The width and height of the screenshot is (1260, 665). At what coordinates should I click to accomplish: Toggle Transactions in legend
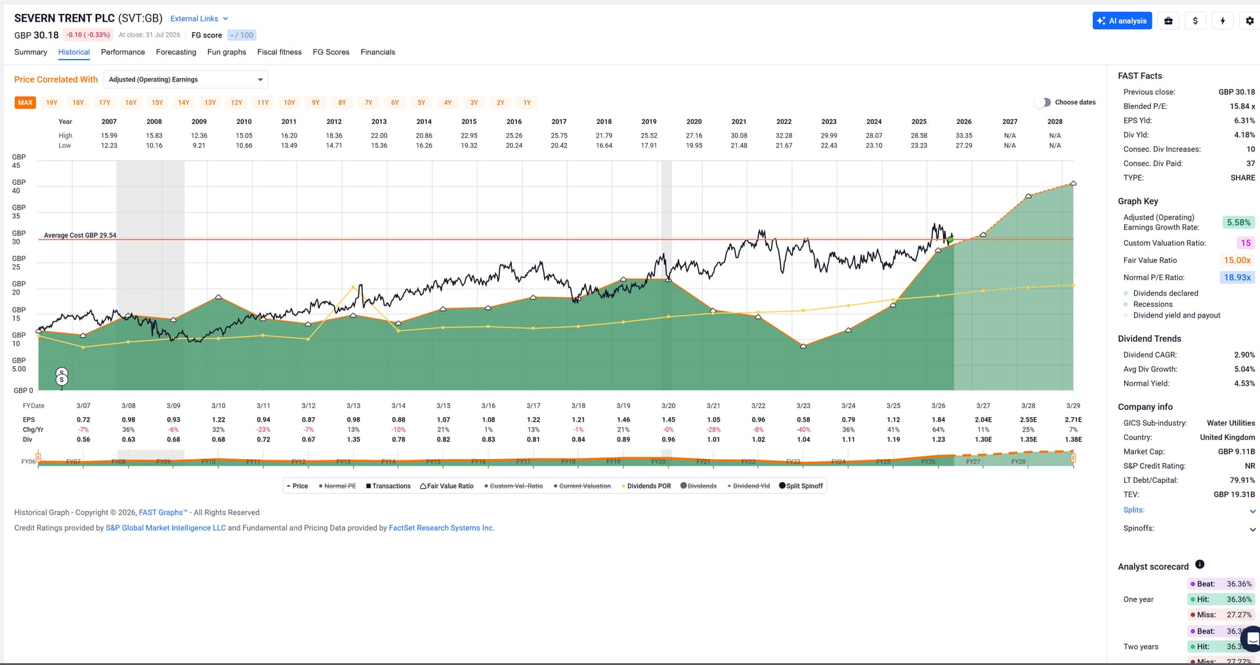[x=388, y=486]
